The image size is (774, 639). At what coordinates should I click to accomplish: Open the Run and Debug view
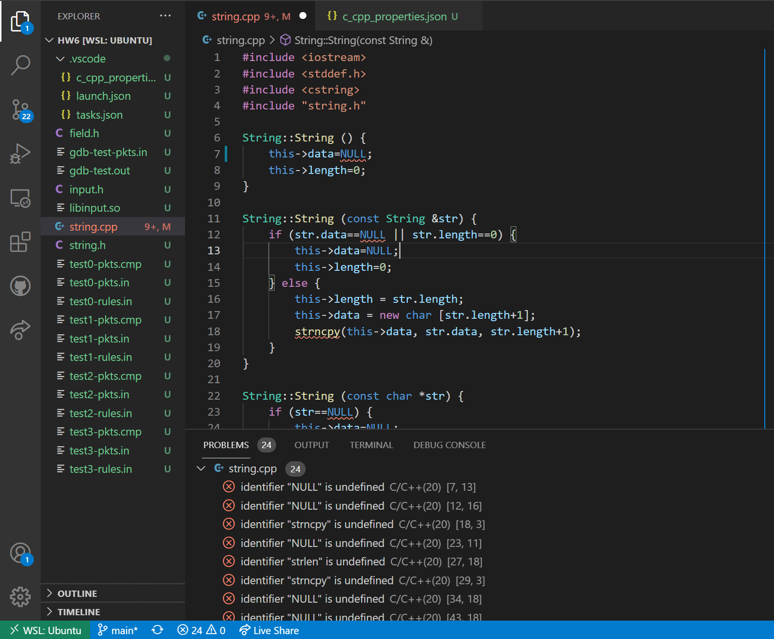coord(20,154)
